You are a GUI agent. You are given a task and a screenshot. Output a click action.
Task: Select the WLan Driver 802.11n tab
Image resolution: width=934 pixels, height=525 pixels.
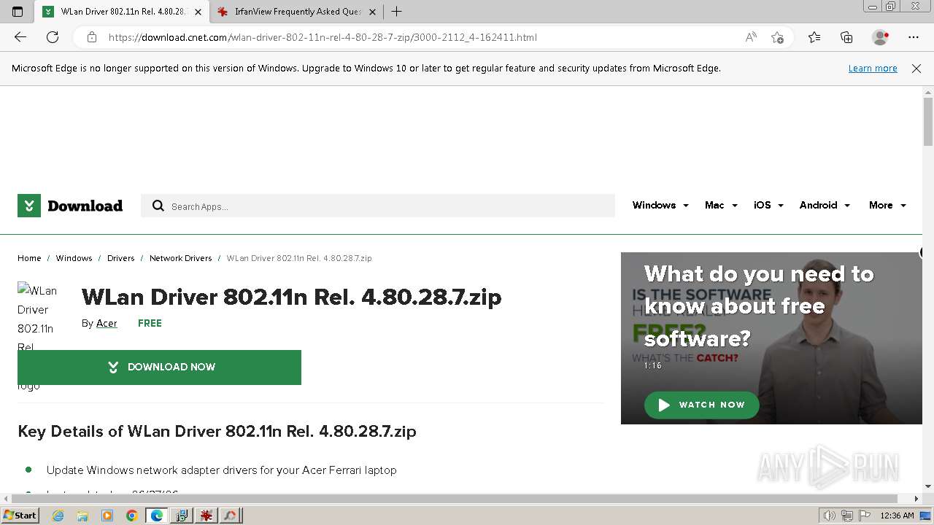(x=122, y=12)
